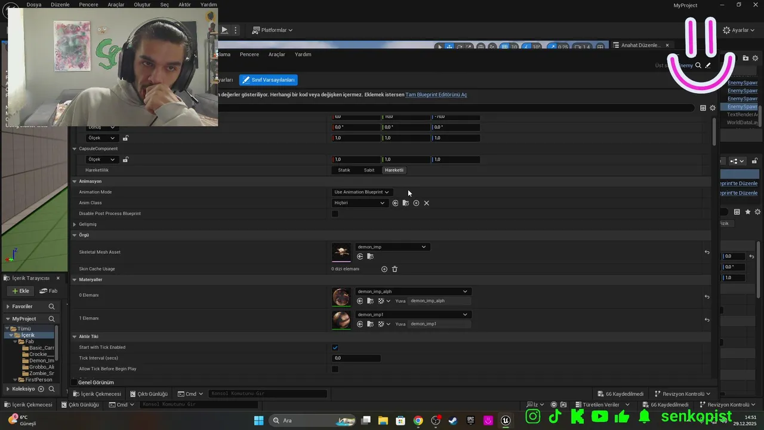Image resolution: width=764 pixels, height=430 pixels.
Task: Expand Favoriler in content browser
Action: pos(8,306)
